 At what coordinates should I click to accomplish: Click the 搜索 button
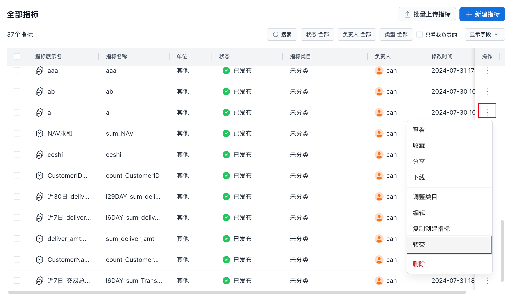(x=282, y=34)
